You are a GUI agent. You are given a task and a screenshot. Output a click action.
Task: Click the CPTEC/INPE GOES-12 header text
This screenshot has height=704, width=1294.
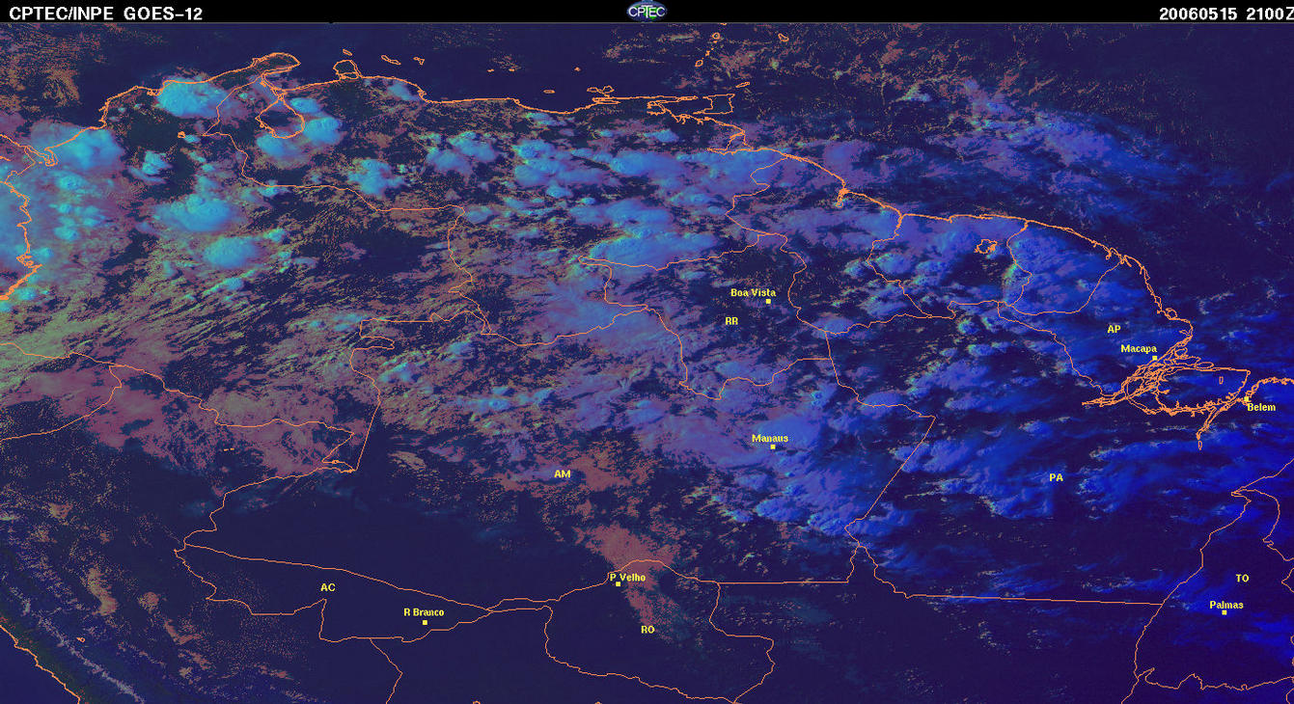105,14
